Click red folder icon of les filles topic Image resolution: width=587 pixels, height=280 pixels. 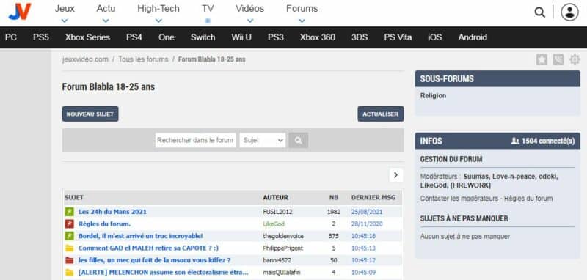pos(69,260)
